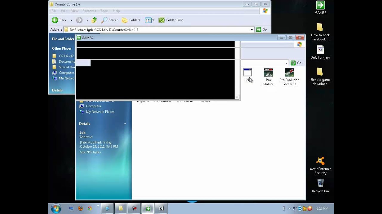The image size is (382, 214).
Task: Switch to the yellow folder taskbar button
Action: point(121,209)
